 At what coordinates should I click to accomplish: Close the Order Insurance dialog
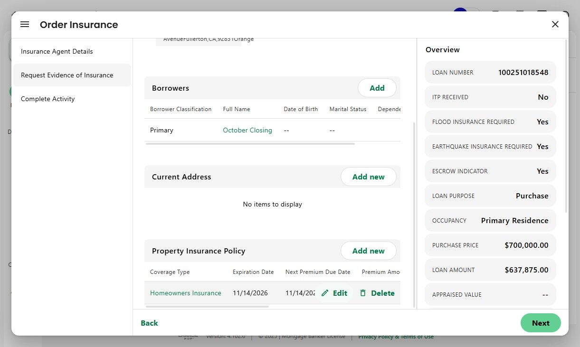(x=555, y=24)
